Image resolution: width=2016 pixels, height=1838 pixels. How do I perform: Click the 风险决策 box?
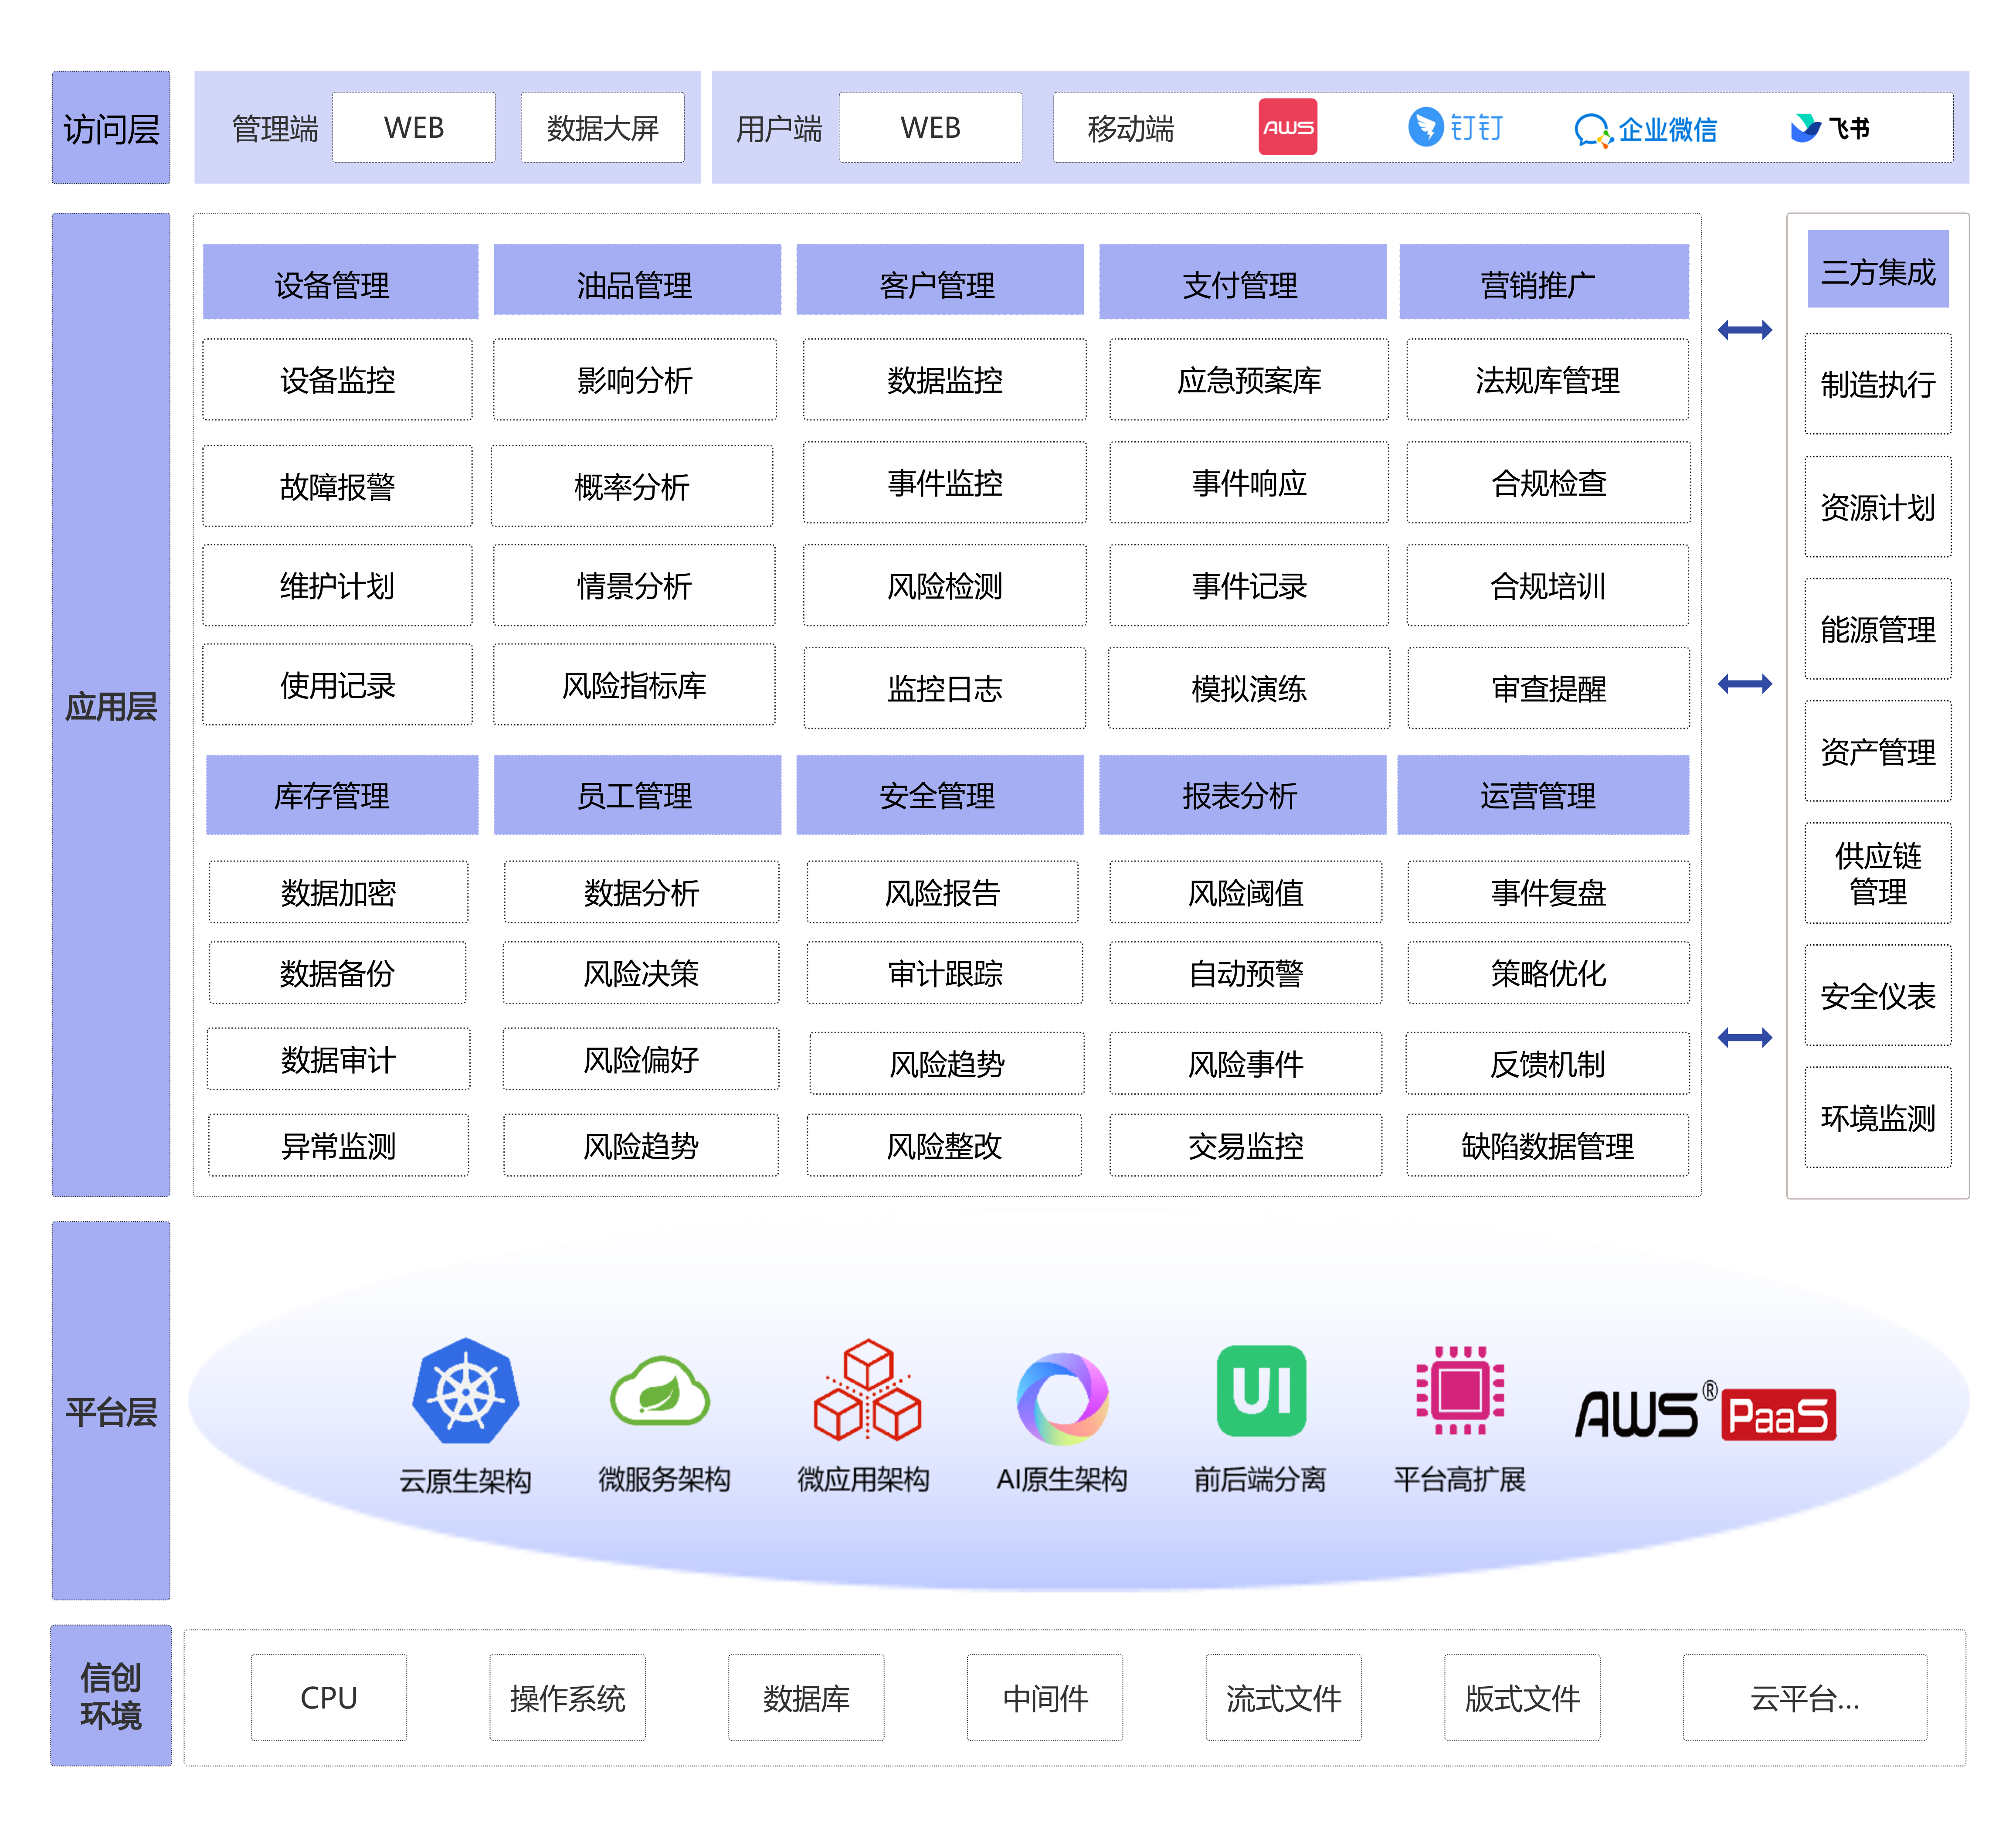[641, 973]
